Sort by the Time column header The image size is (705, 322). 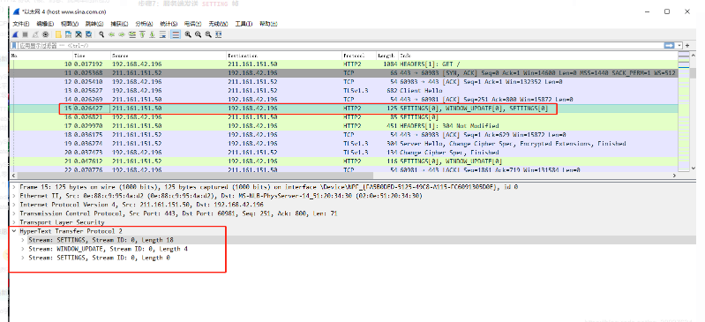(x=91, y=56)
